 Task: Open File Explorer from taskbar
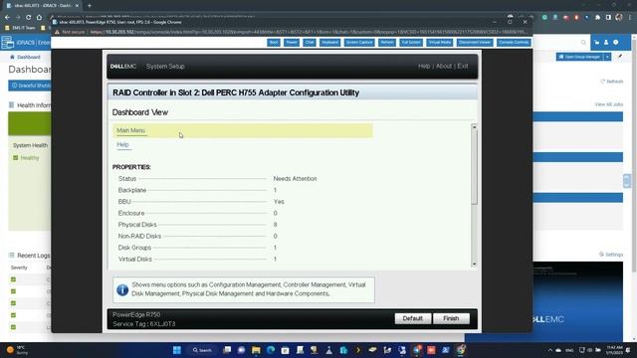(x=256, y=350)
